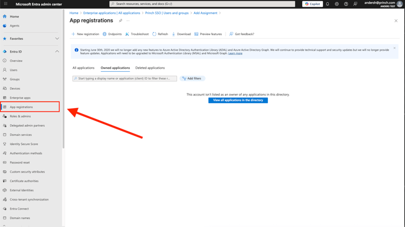The height and width of the screenshot is (227, 405).
Task: Click the Certificate authorities icon
Action: 5,181
